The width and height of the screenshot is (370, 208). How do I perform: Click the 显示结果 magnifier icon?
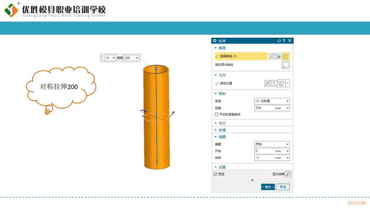(288, 174)
